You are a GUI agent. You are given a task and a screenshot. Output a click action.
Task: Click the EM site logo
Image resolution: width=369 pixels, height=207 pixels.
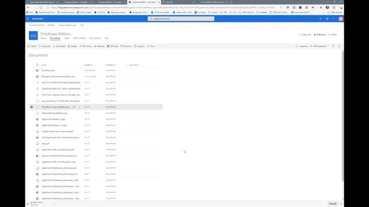[33, 36]
